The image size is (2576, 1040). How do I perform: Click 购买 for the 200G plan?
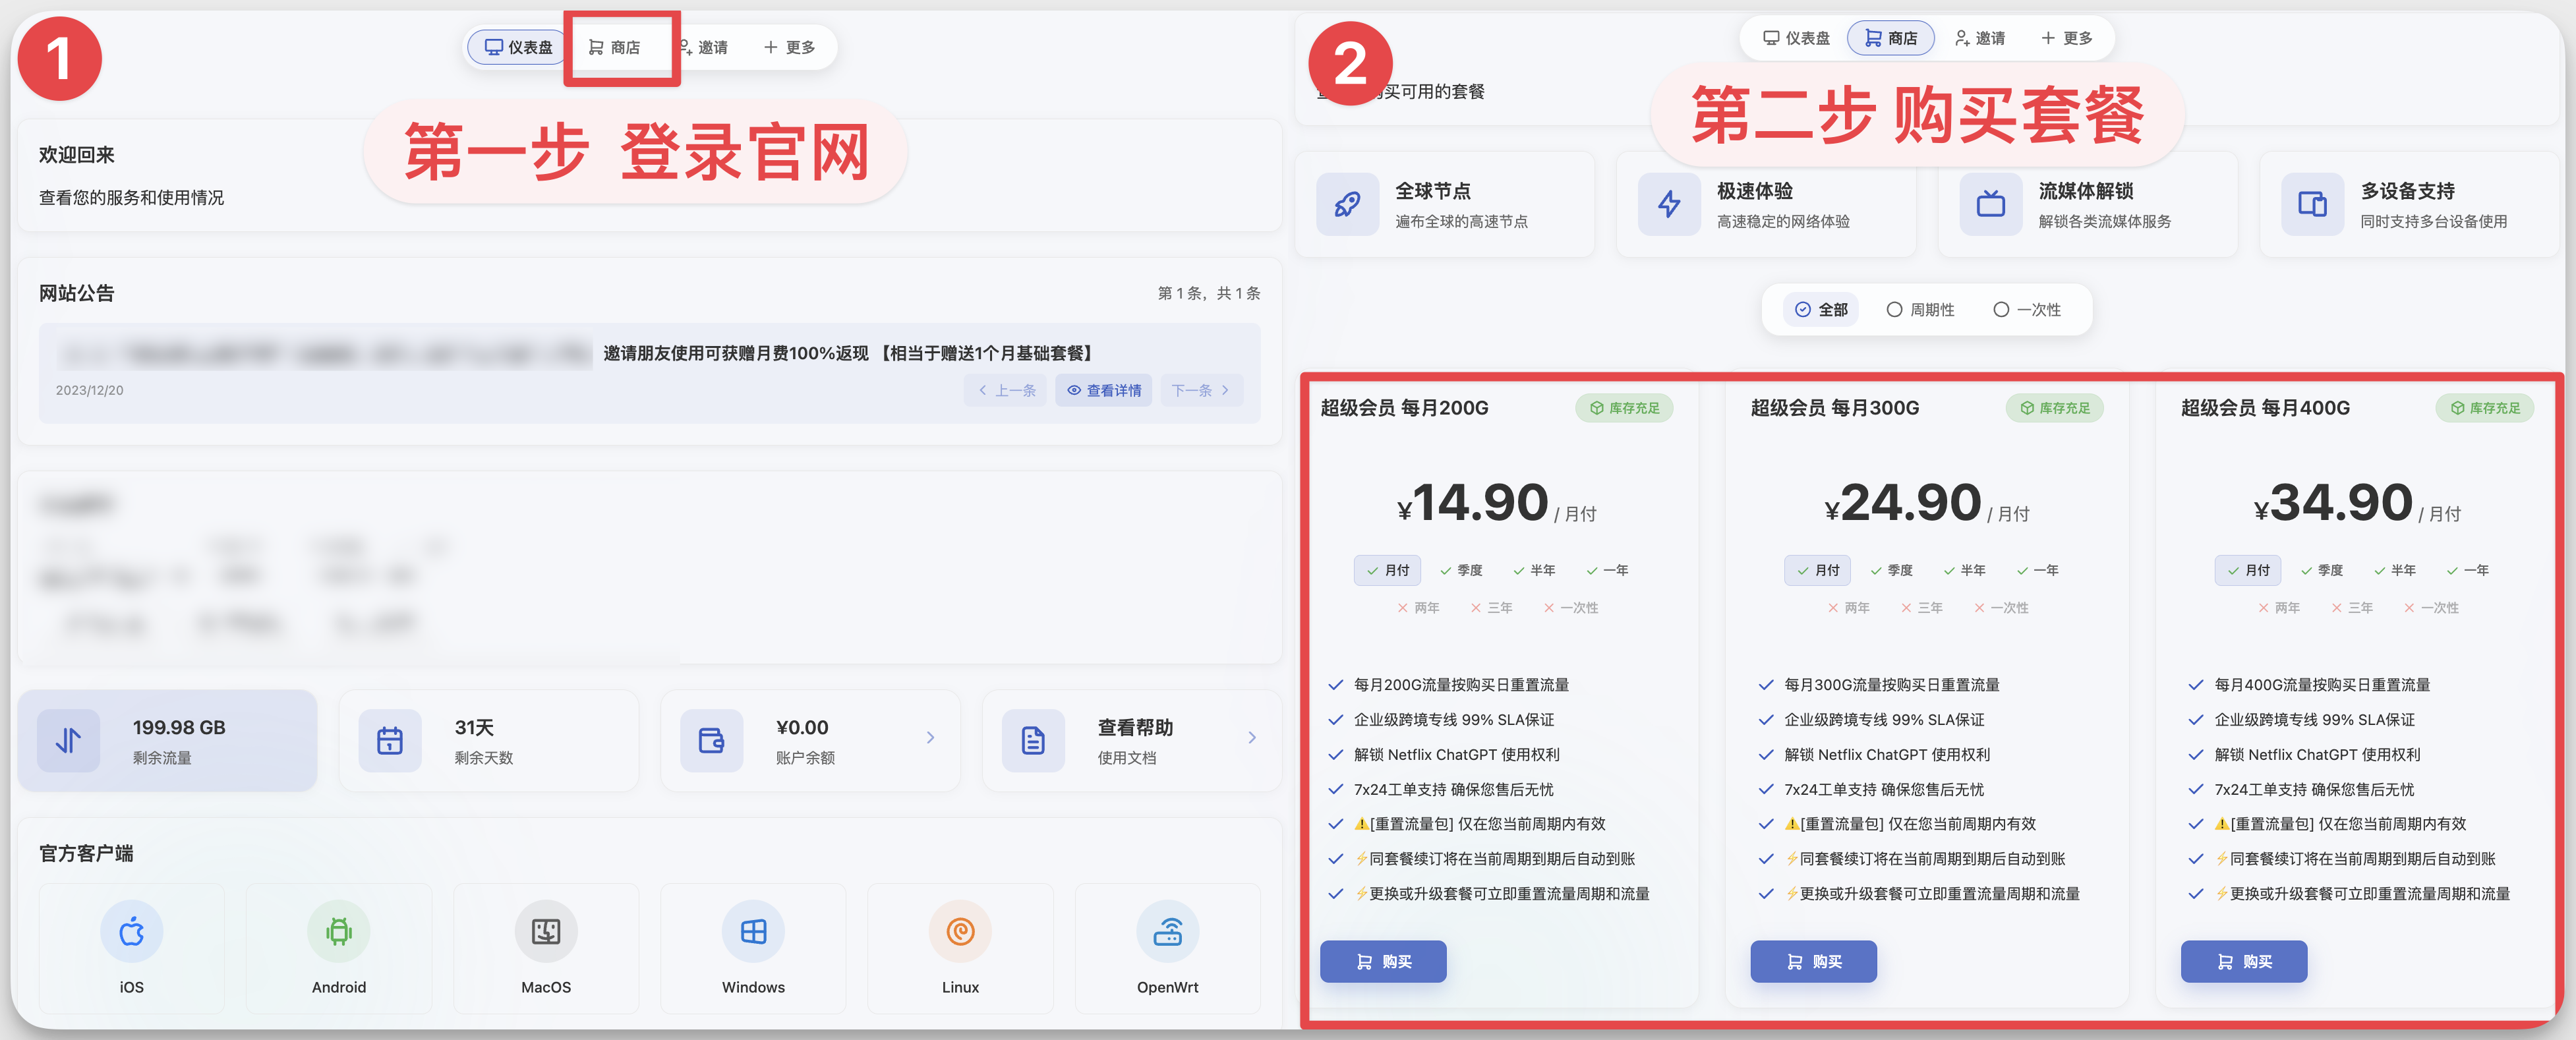coord(1383,961)
